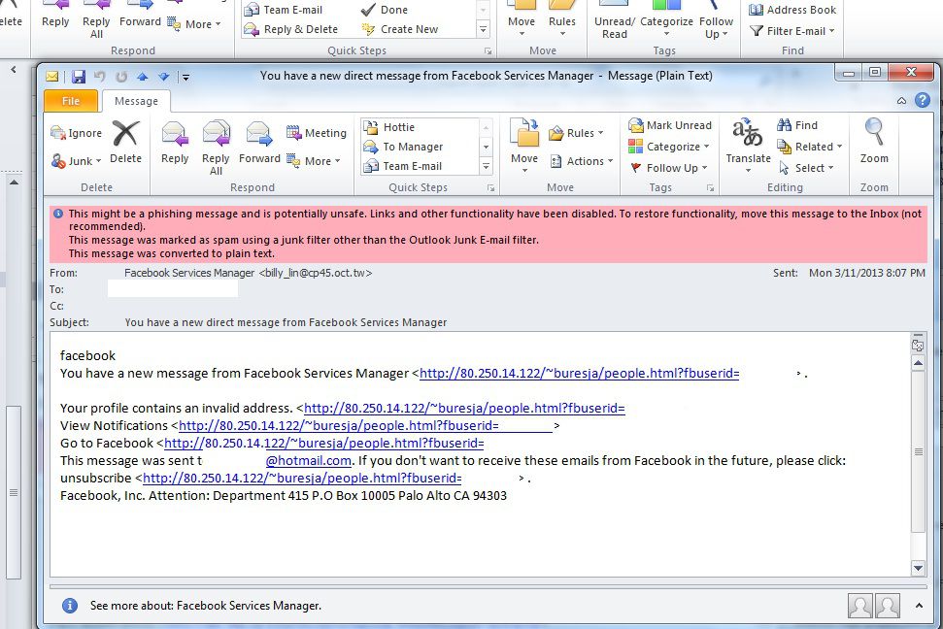Image resolution: width=943 pixels, height=629 pixels.
Task: Click Find in the Editing group
Action: tap(797, 125)
